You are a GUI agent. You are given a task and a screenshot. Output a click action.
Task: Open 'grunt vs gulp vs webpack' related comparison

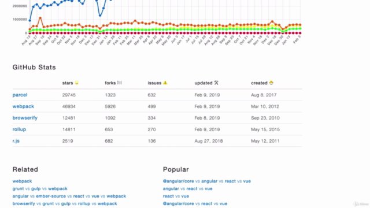pyautogui.click(x=40, y=189)
